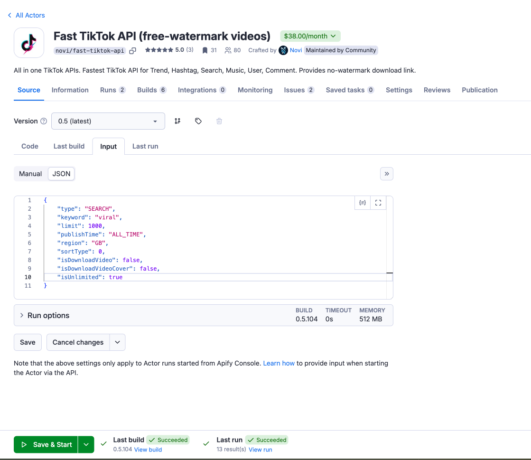This screenshot has width=531, height=460.
Task: Open the Information tab
Action: point(70,90)
